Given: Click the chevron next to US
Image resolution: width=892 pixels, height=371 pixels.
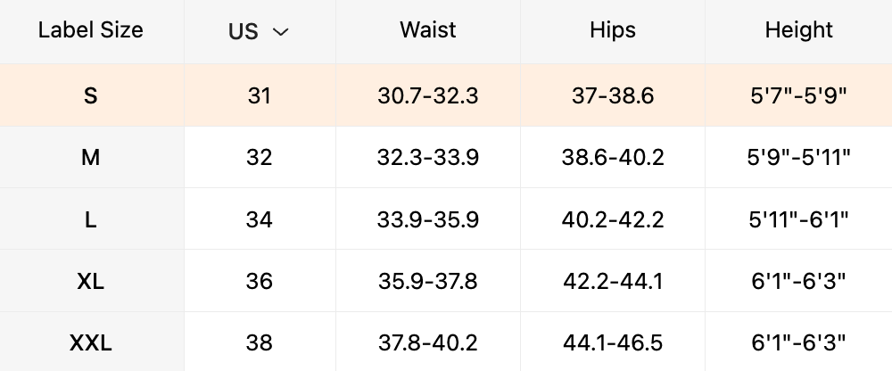Looking at the screenshot, I should tap(281, 32).
